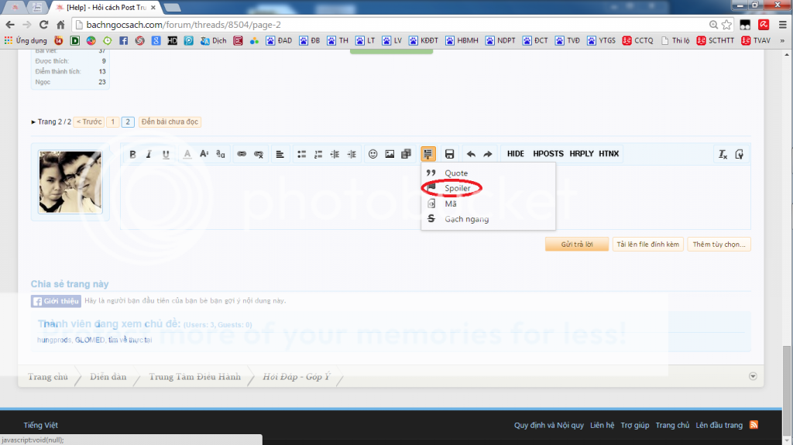
Task: Undo the last editor action
Action: [x=471, y=154]
